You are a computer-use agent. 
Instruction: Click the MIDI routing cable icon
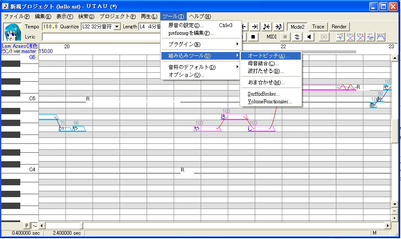coord(297,37)
